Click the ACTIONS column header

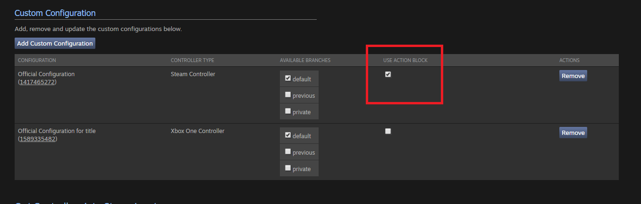[x=569, y=61]
